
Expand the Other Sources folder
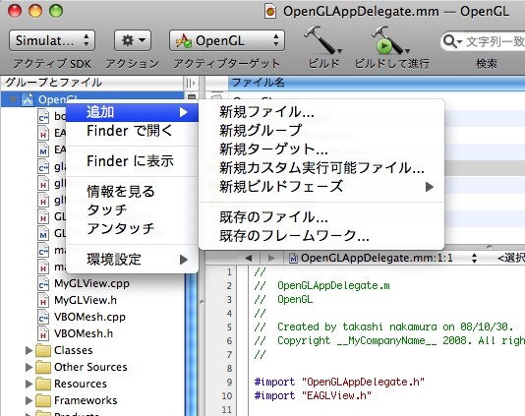coord(29,367)
